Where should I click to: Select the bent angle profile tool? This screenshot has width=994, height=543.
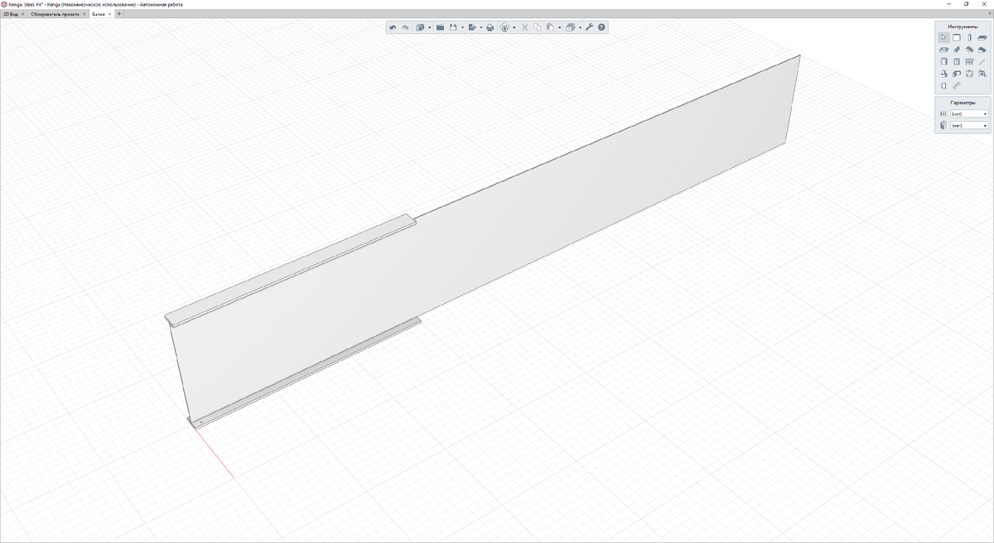click(x=957, y=74)
